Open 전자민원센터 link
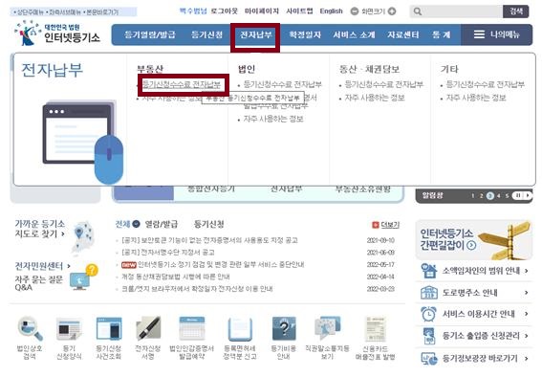Viewport: 542px width, 377px height. click(x=42, y=266)
